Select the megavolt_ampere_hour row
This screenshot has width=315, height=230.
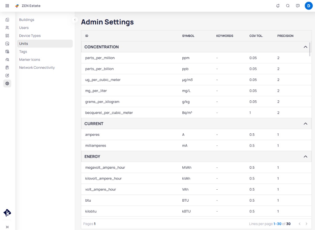(x=196, y=167)
